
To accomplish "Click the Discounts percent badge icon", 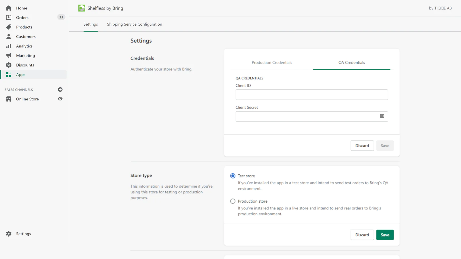I will (x=9, y=65).
